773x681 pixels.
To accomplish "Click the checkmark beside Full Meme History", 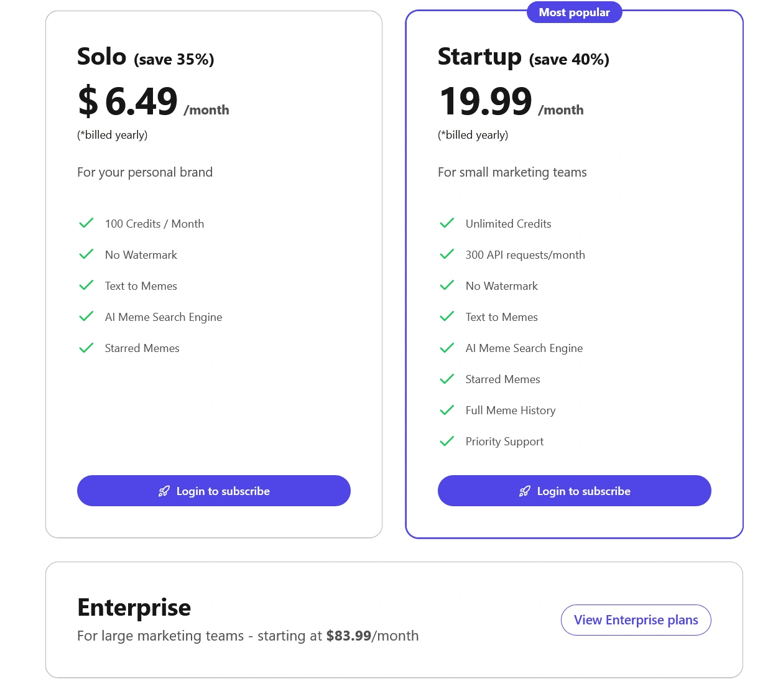I will coord(447,410).
